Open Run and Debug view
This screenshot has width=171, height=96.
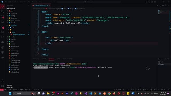(3, 22)
